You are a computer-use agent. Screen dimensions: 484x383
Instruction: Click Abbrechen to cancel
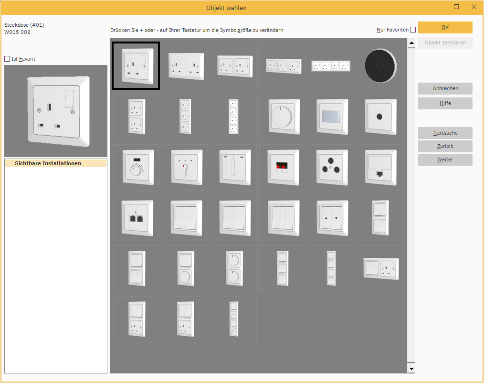point(445,88)
